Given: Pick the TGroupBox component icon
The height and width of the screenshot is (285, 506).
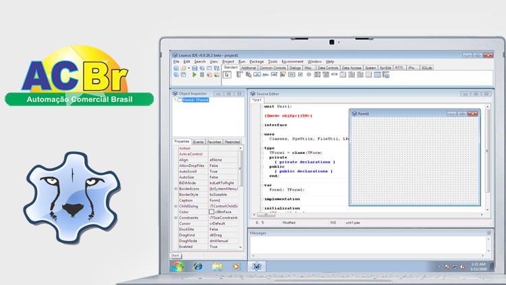Looking at the screenshot, I should (343, 75).
